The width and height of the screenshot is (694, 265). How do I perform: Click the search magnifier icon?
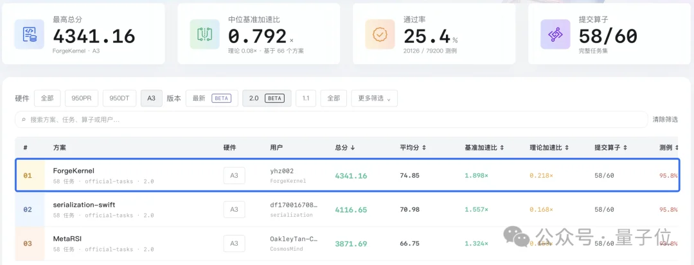pos(24,120)
